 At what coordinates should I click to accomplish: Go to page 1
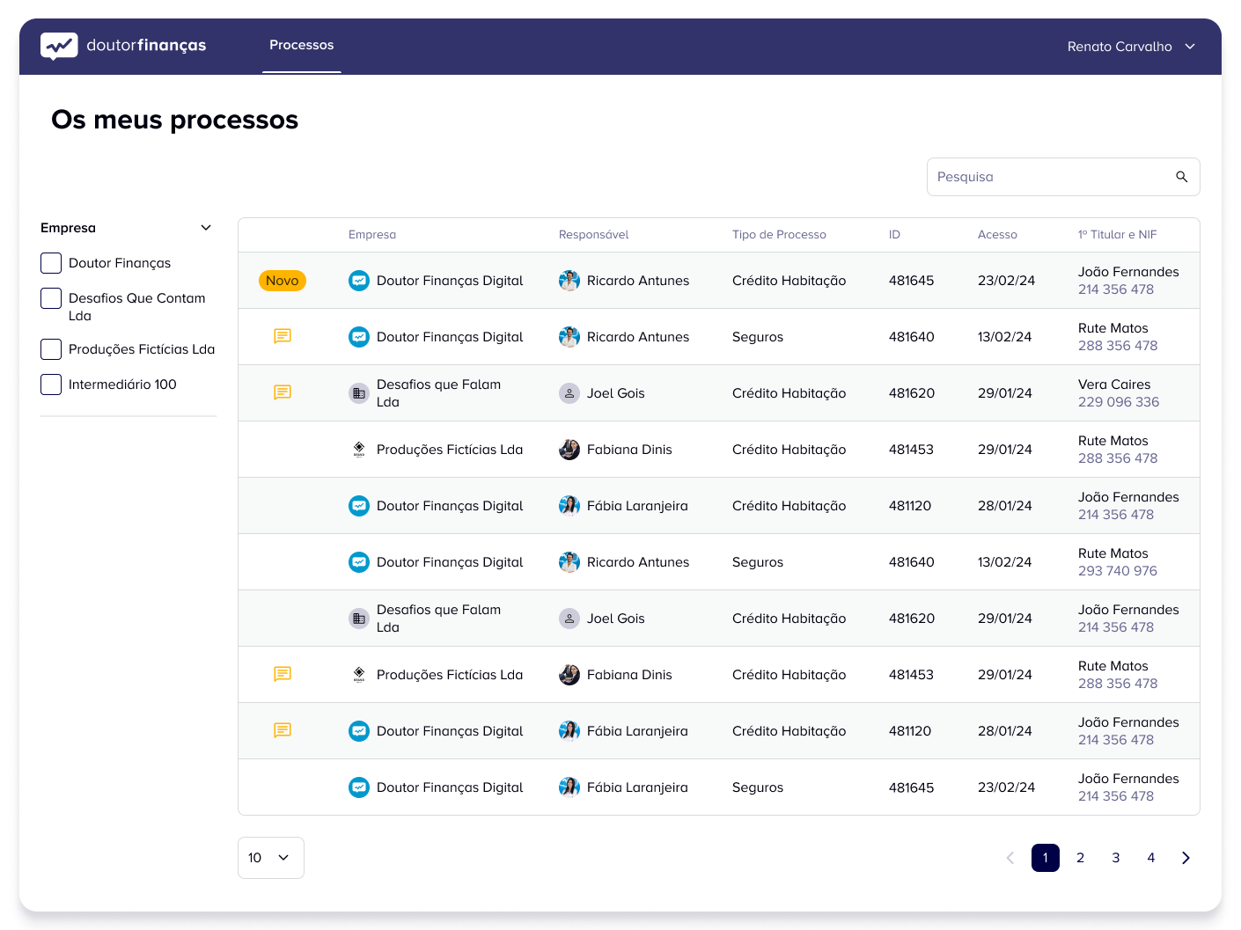tap(1046, 858)
